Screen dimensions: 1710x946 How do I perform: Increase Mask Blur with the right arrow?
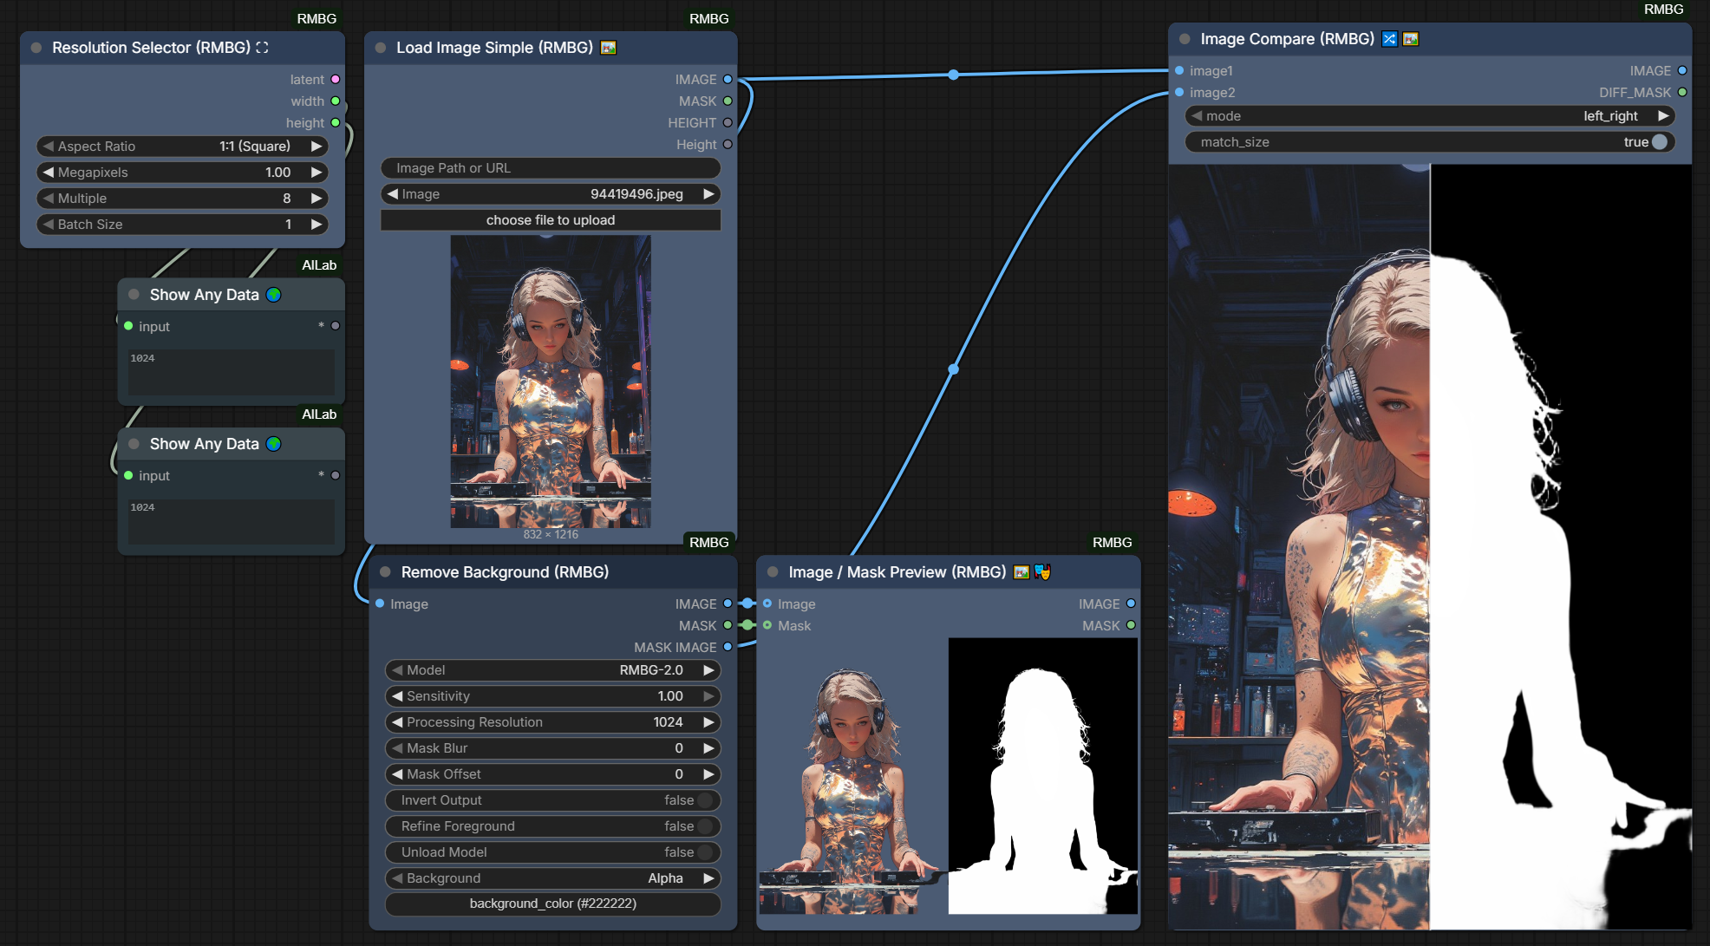point(708,748)
